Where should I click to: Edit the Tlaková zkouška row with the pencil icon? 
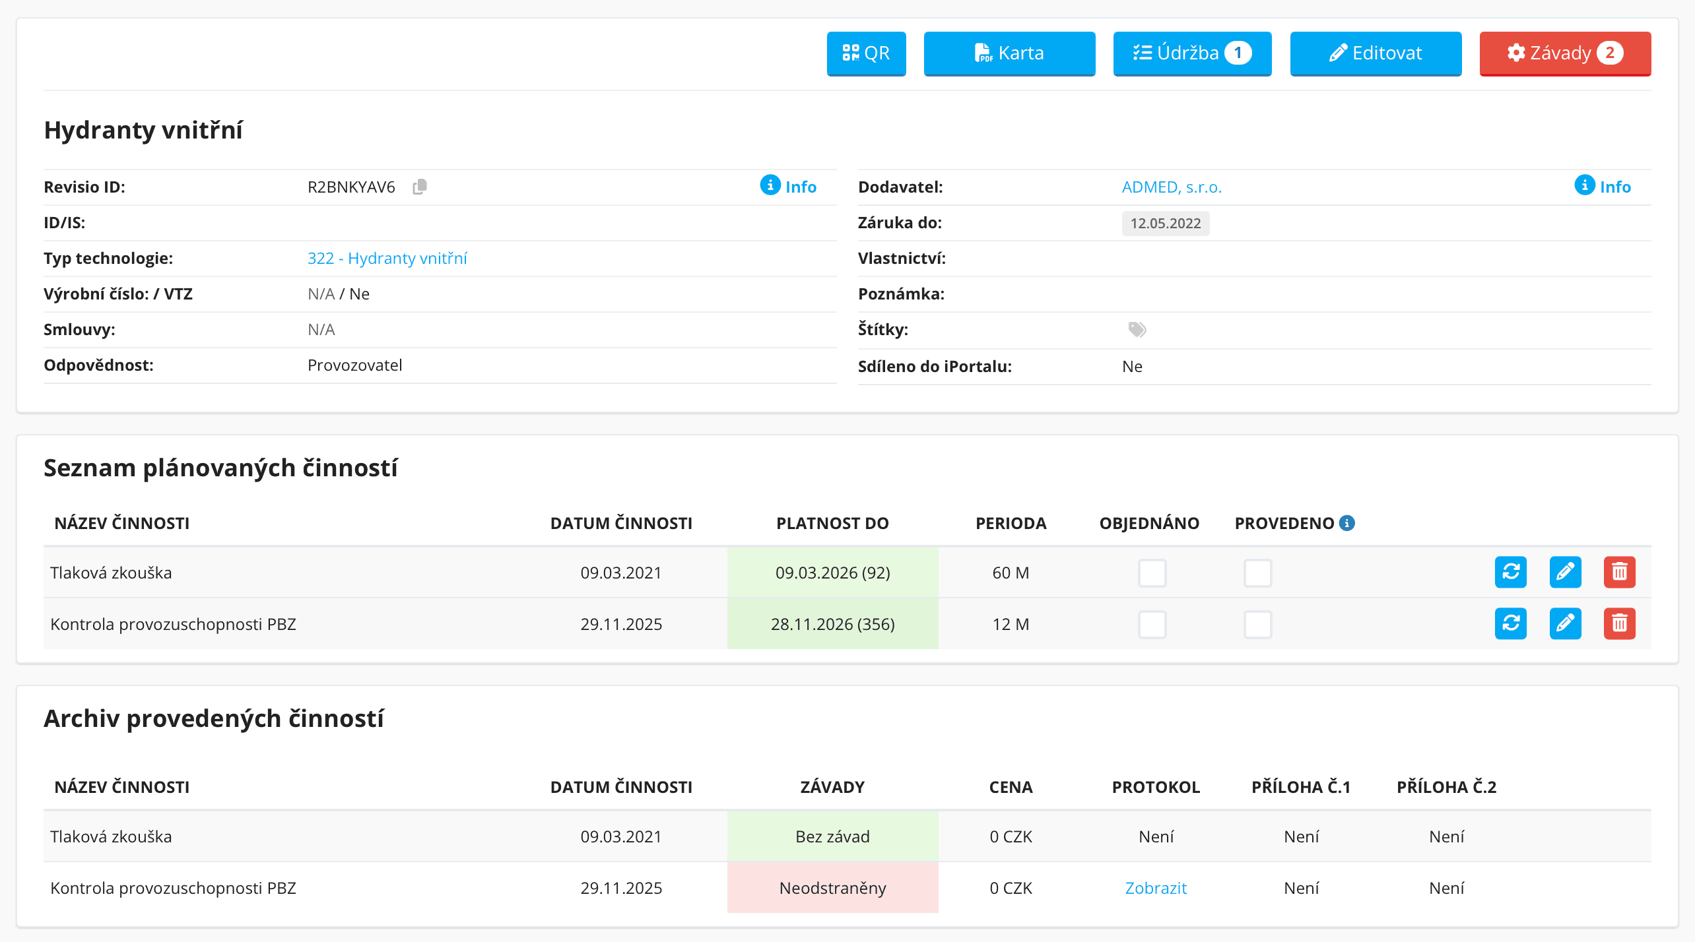1565,571
